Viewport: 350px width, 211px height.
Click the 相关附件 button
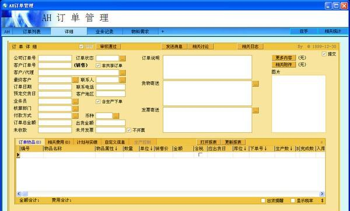pyautogui.click(x=283, y=65)
